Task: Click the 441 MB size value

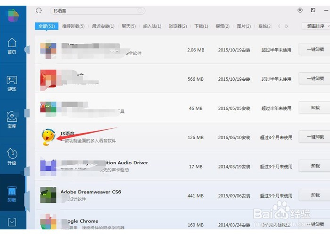Action: [196, 196]
